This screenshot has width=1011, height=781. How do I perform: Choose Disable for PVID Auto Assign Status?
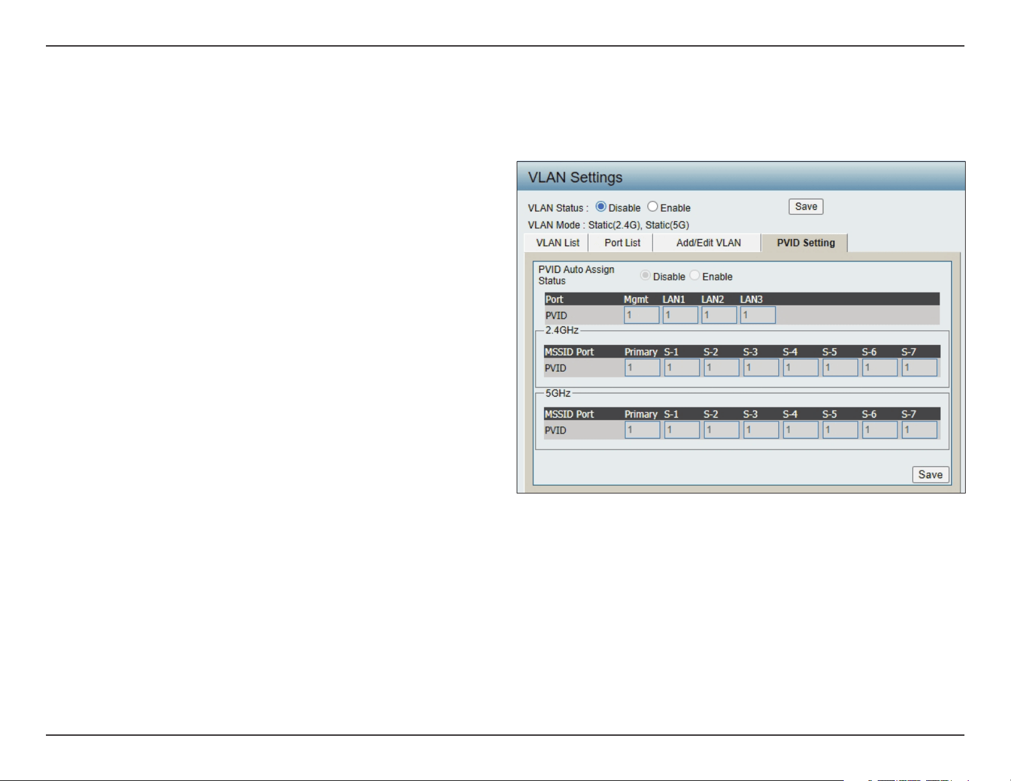[646, 275]
